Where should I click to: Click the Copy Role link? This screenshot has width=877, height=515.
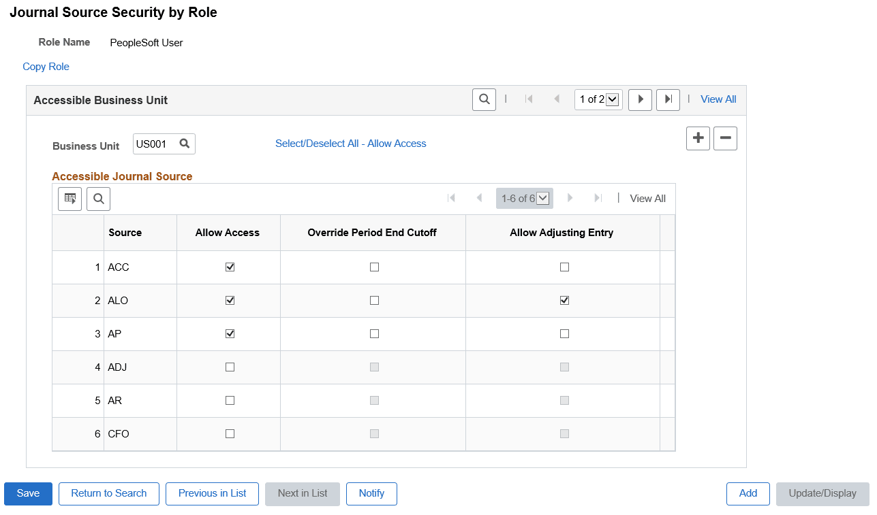tap(45, 67)
